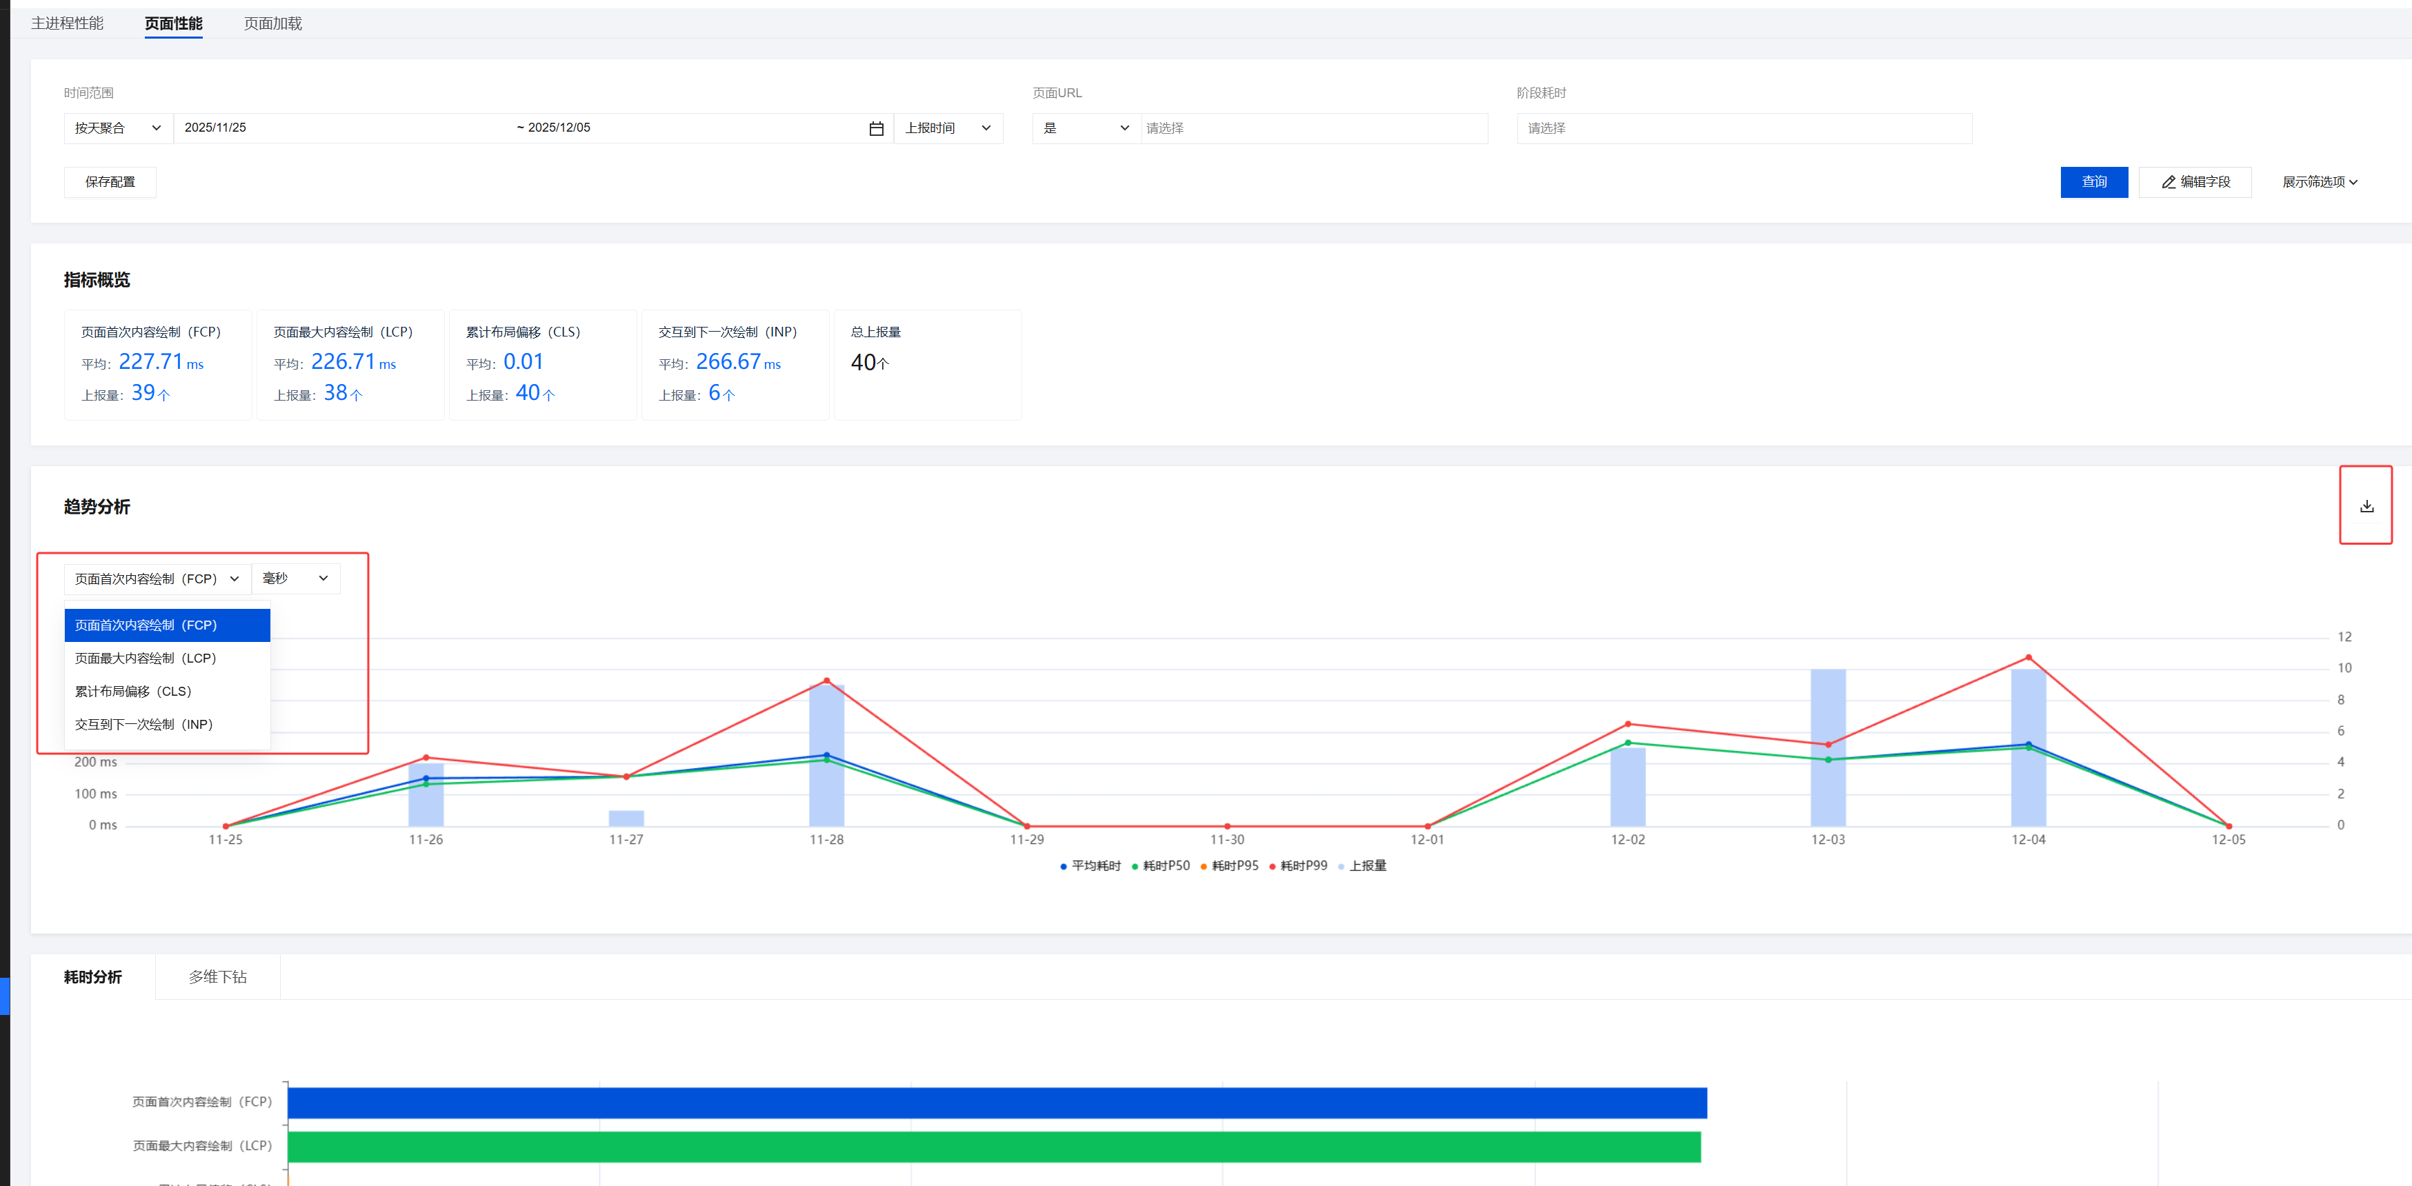
Task: Click the 保存配置 button
Action: coord(110,183)
